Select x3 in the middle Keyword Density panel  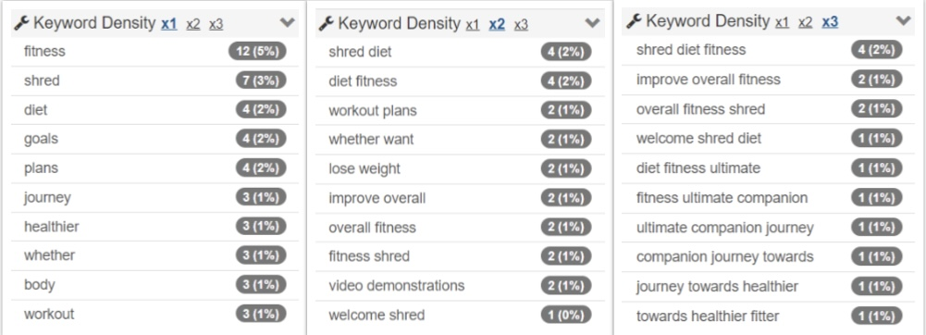[x=521, y=24]
